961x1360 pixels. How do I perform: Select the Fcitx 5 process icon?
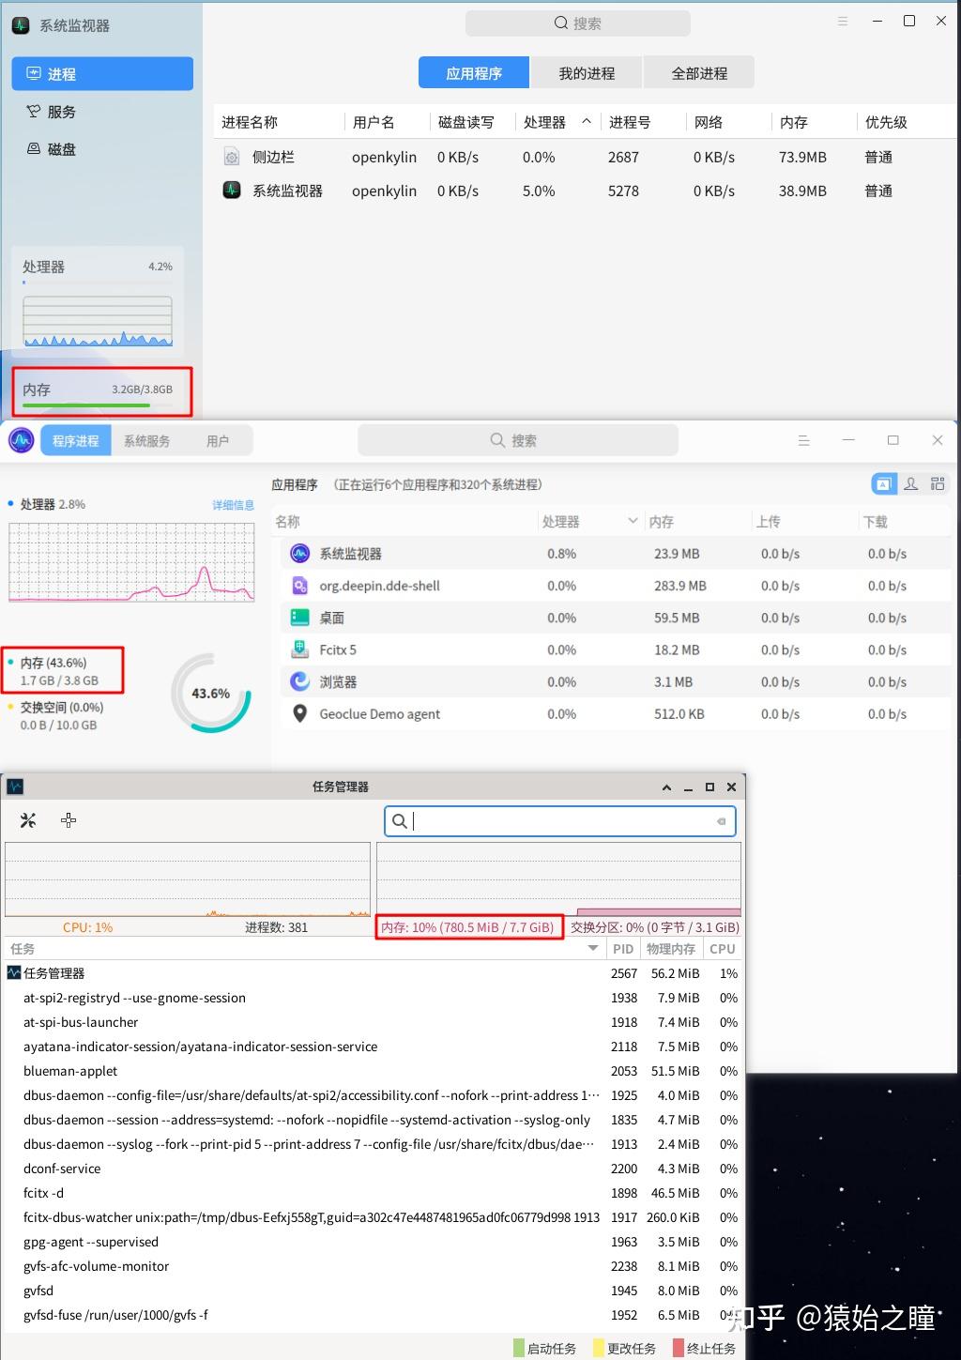(x=299, y=649)
